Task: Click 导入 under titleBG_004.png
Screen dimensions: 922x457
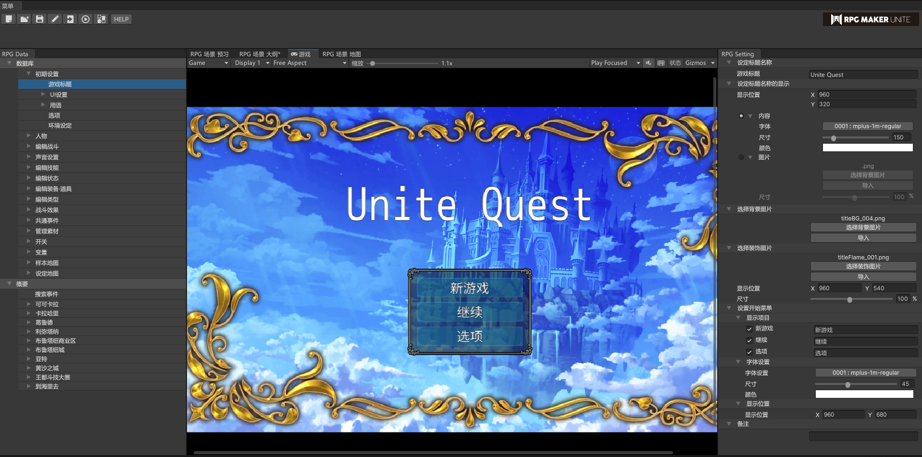Action: (x=863, y=238)
